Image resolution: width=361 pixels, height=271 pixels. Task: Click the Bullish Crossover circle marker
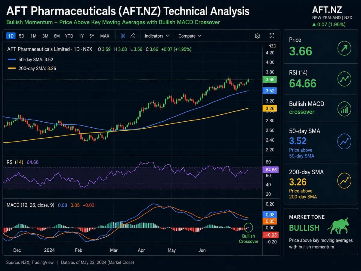click(249, 228)
